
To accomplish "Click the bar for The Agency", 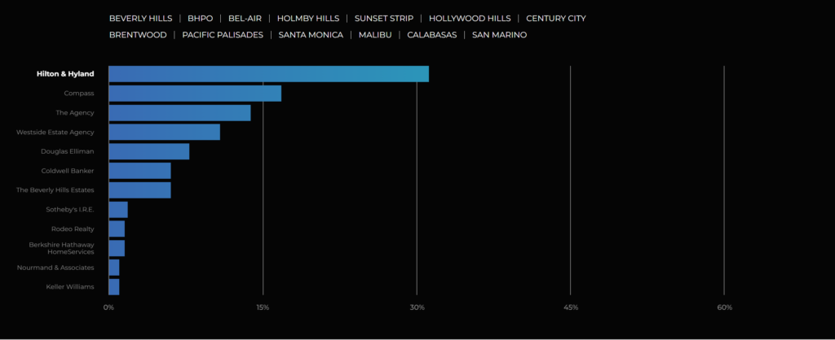I will [179, 113].
